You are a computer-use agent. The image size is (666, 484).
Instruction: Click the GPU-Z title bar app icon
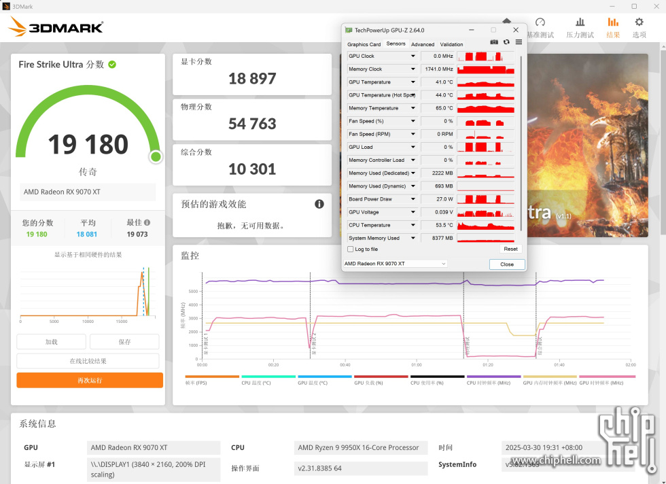(x=349, y=30)
